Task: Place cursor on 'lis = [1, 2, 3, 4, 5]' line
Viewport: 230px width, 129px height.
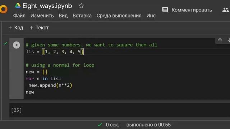Action: coord(55,52)
